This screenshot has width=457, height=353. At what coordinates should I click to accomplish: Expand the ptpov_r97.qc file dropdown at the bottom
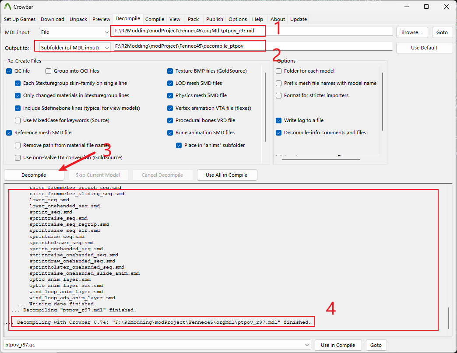[306, 345]
